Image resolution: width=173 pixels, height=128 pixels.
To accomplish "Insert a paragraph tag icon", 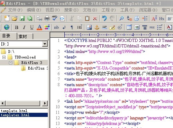I will point(72,27).
